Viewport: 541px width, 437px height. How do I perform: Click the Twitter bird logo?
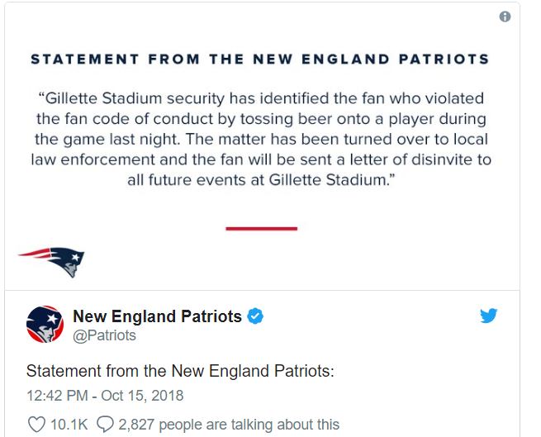(x=489, y=316)
